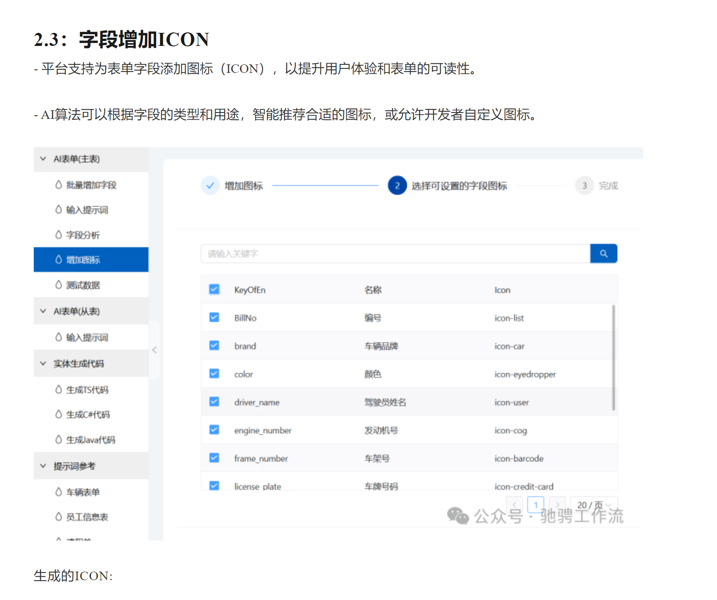Click the blue search magnifier button
Viewport: 717px width, 600px height.
[x=604, y=254]
